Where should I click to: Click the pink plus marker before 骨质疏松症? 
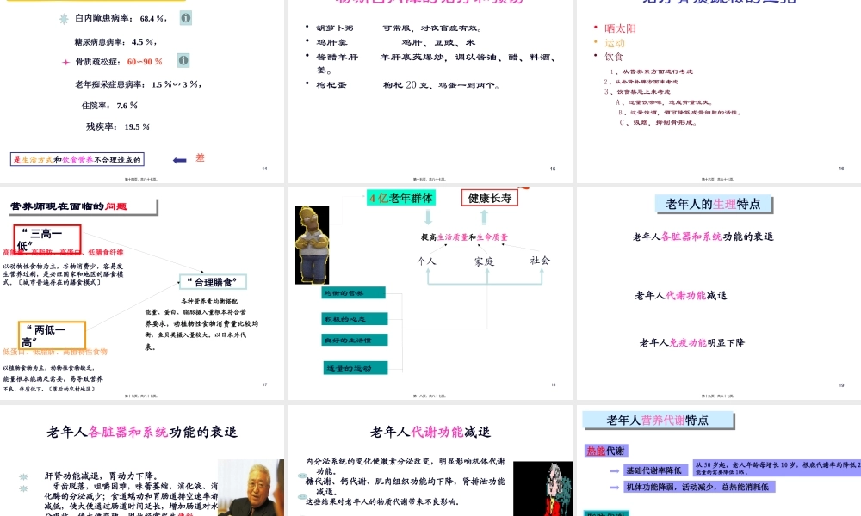pos(65,61)
